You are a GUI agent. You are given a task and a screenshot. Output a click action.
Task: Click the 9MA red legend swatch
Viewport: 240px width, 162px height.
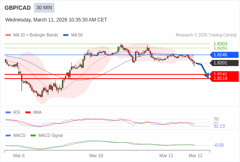(28, 113)
